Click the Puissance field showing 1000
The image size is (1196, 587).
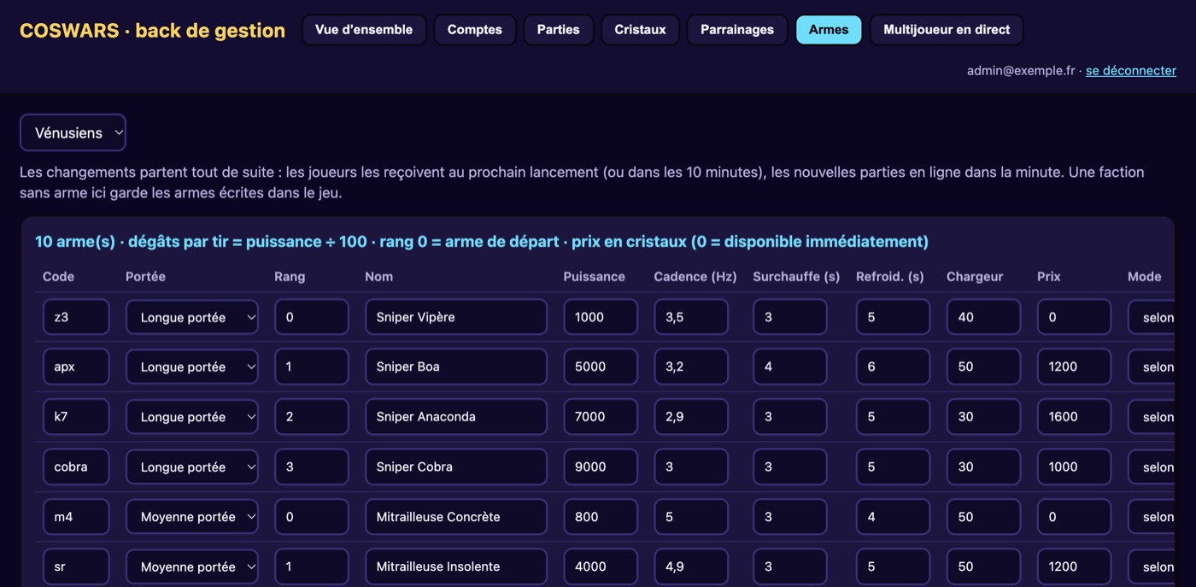coord(601,317)
